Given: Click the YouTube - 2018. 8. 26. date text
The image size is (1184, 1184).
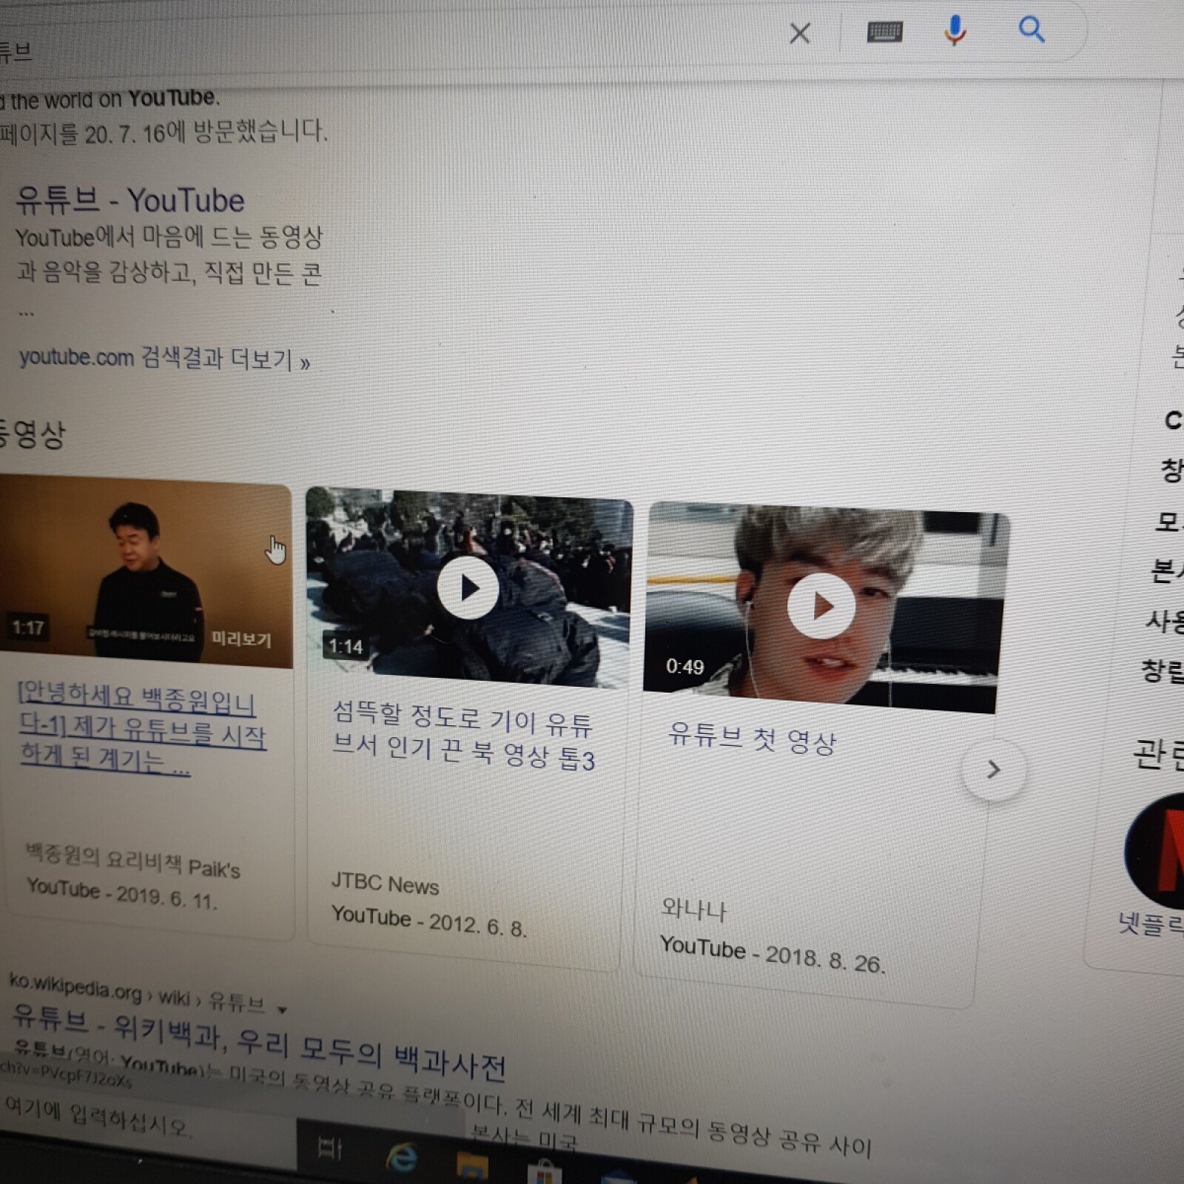Looking at the screenshot, I should pos(773,954).
